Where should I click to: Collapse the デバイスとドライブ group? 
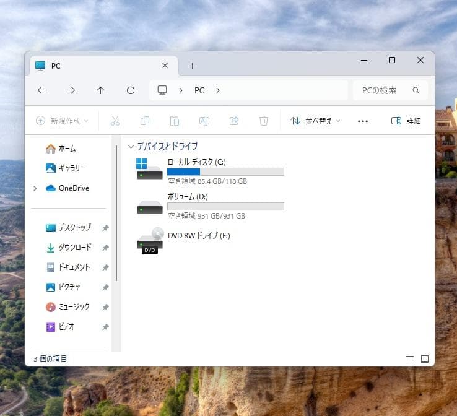131,147
